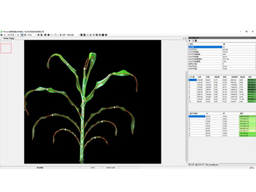Select the first row in the bottom data table
This screenshot has width=256, height=192.
pyautogui.click(x=222, y=116)
